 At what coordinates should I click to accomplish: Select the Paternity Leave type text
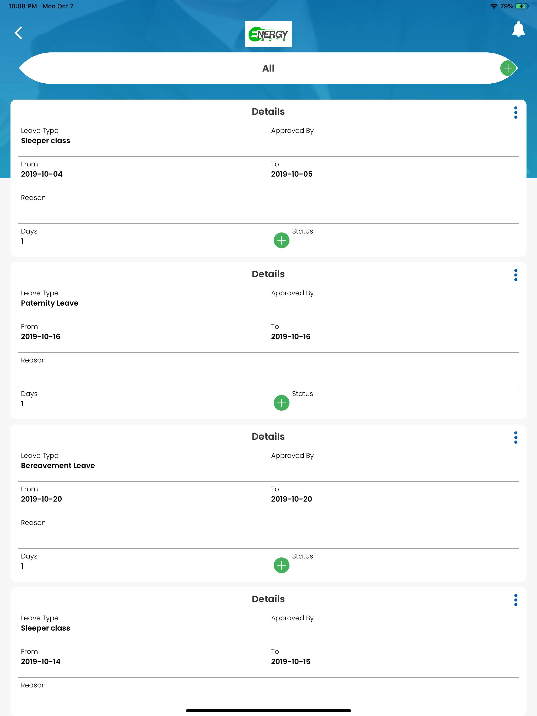pos(50,303)
